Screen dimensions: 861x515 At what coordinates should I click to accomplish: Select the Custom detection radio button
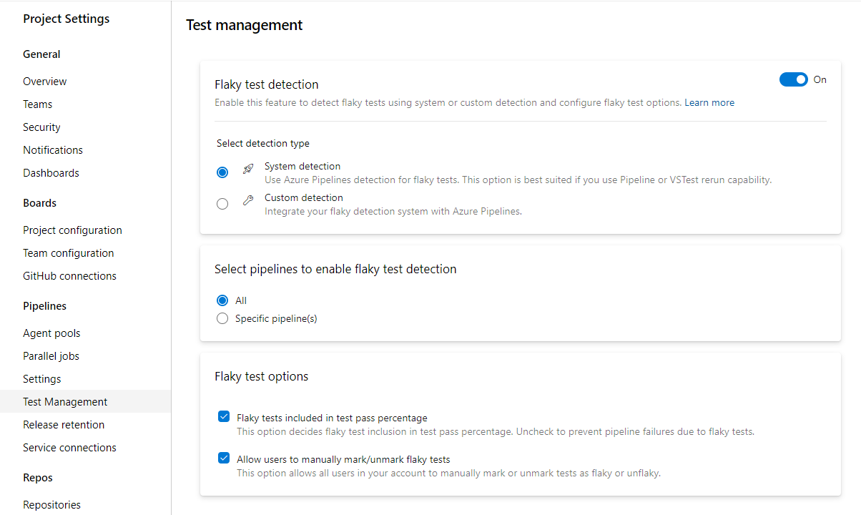point(222,204)
